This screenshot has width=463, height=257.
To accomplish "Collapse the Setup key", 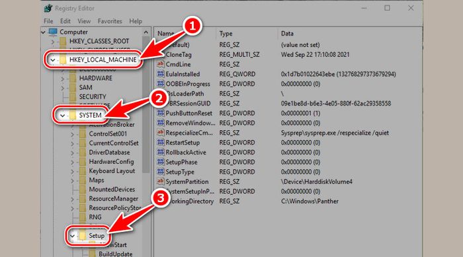I will 72,236.
